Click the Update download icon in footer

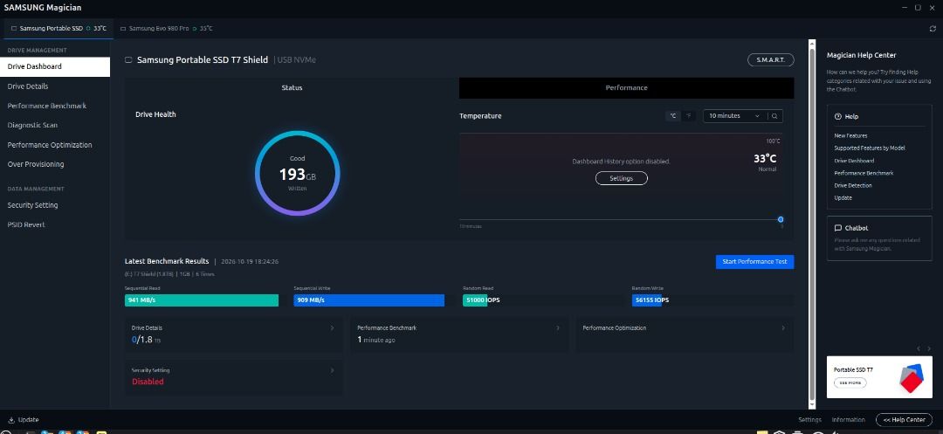coord(10,419)
